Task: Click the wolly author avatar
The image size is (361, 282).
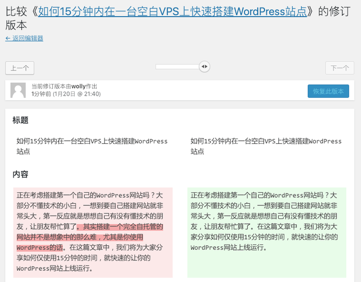Action: [x=18, y=90]
